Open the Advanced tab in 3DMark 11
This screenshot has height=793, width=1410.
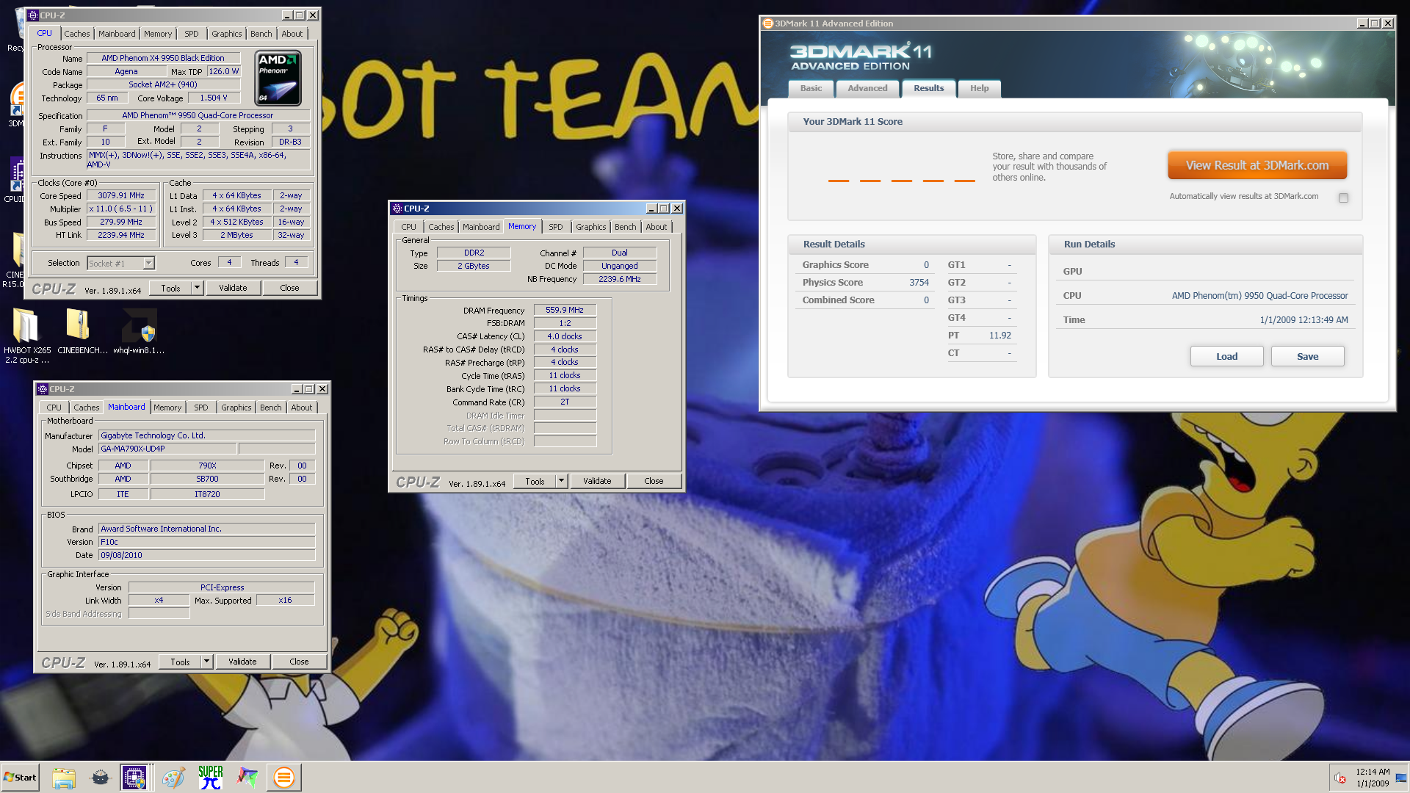coord(867,88)
